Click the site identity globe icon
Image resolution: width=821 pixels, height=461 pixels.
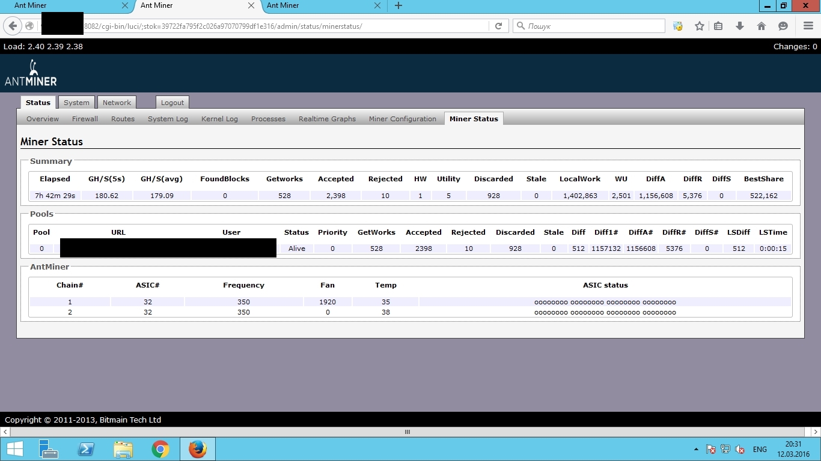click(x=29, y=26)
